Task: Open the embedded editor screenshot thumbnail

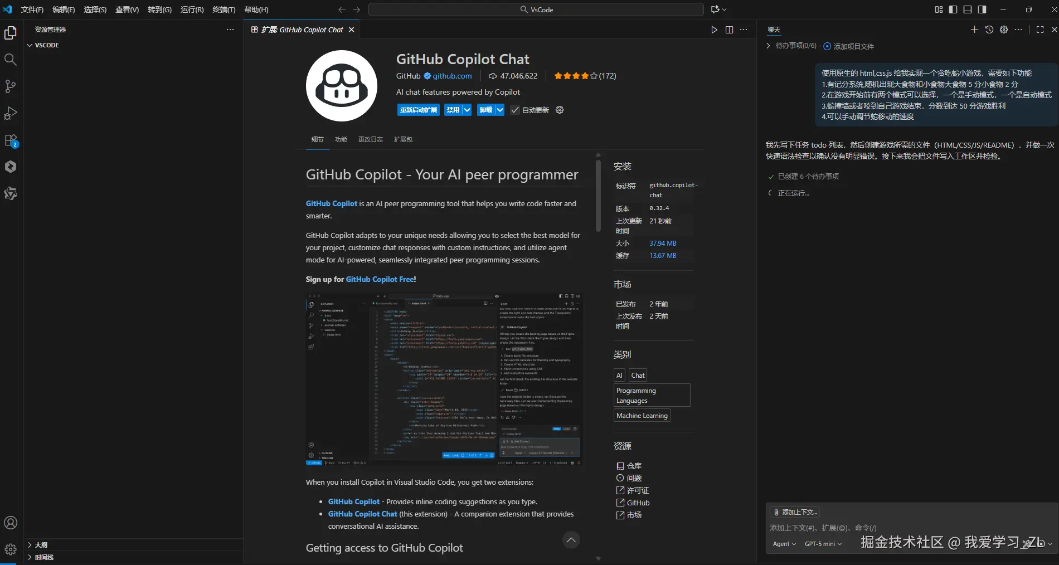Action: [x=444, y=379]
